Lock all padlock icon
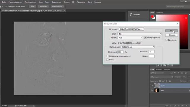The image size is (190, 107). click(170, 81)
